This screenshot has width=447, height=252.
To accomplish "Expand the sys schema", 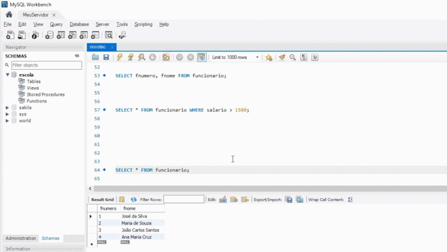I will 8,114.
